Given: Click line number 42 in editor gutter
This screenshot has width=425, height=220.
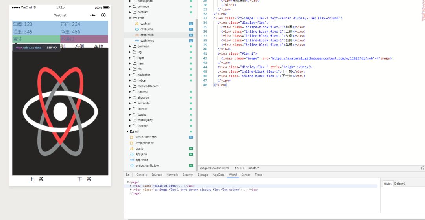Looking at the screenshot, I should (205, 58).
